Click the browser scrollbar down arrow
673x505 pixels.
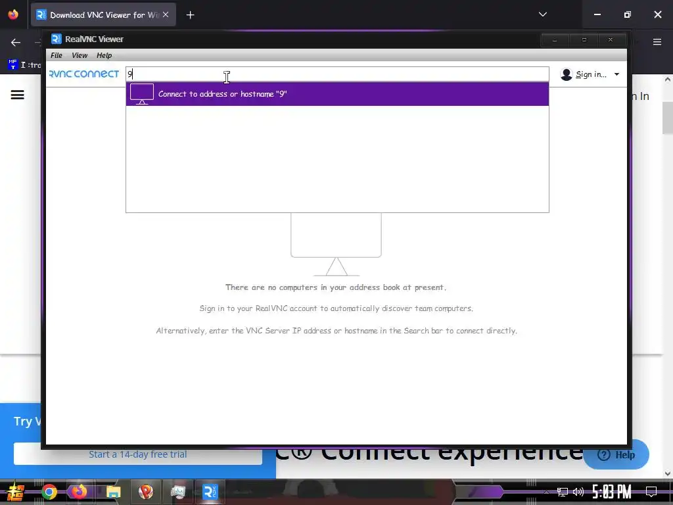pyautogui.click(x=668, y=473)
